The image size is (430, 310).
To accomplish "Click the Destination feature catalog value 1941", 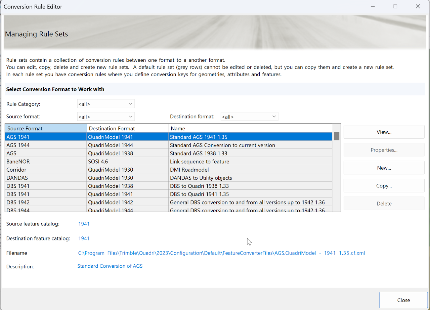I will tap(84, 238).
